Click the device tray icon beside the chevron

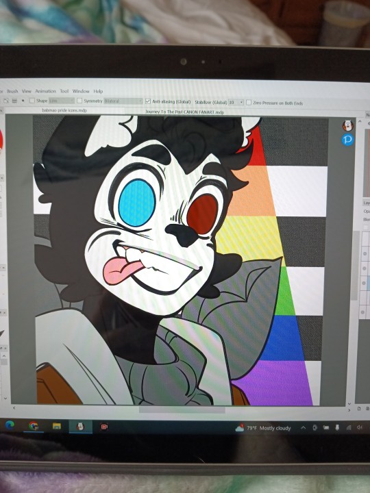point(314,427)
